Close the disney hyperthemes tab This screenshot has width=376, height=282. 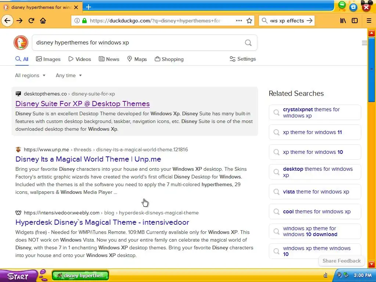[76, 7]
